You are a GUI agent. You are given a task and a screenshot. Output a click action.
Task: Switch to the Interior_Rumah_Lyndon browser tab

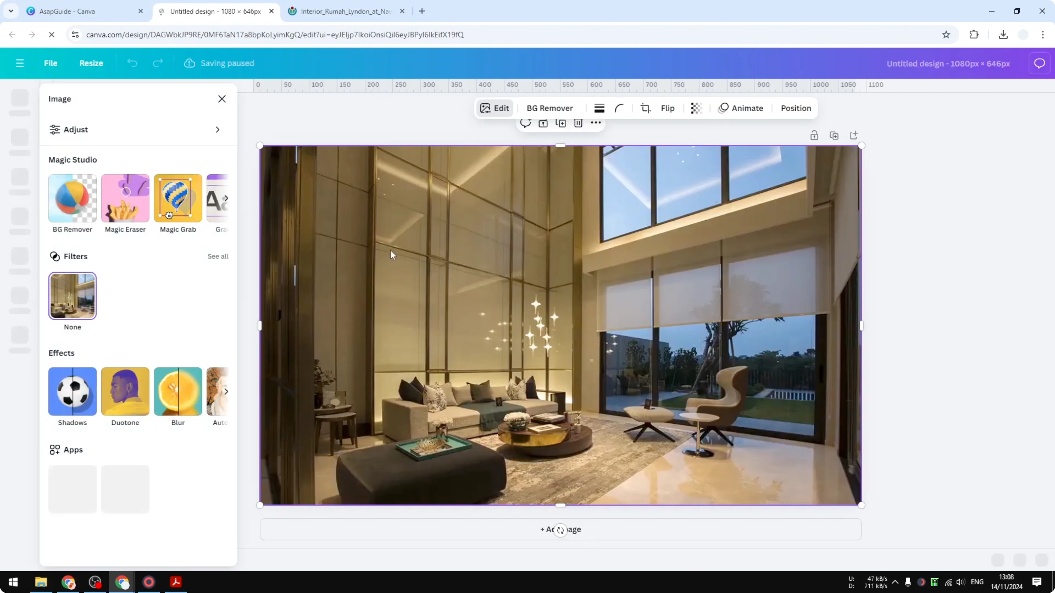pos(344,11)
